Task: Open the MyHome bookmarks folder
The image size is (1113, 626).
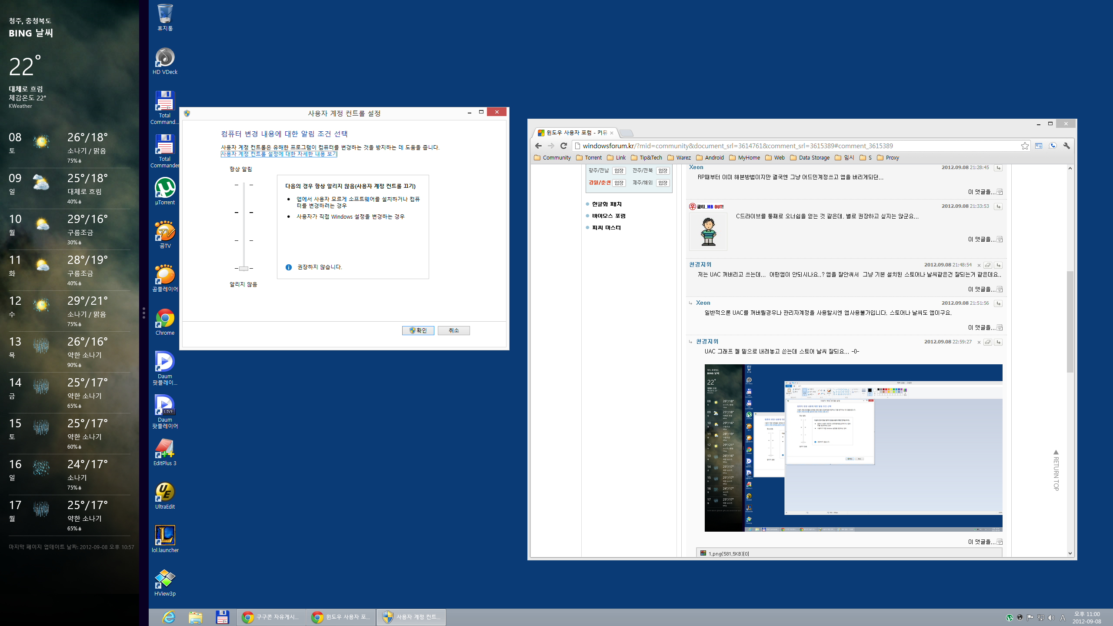Action: (x=745, y=157)
